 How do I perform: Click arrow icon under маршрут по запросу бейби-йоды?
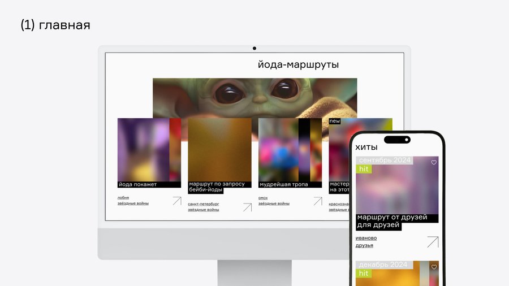247,207
